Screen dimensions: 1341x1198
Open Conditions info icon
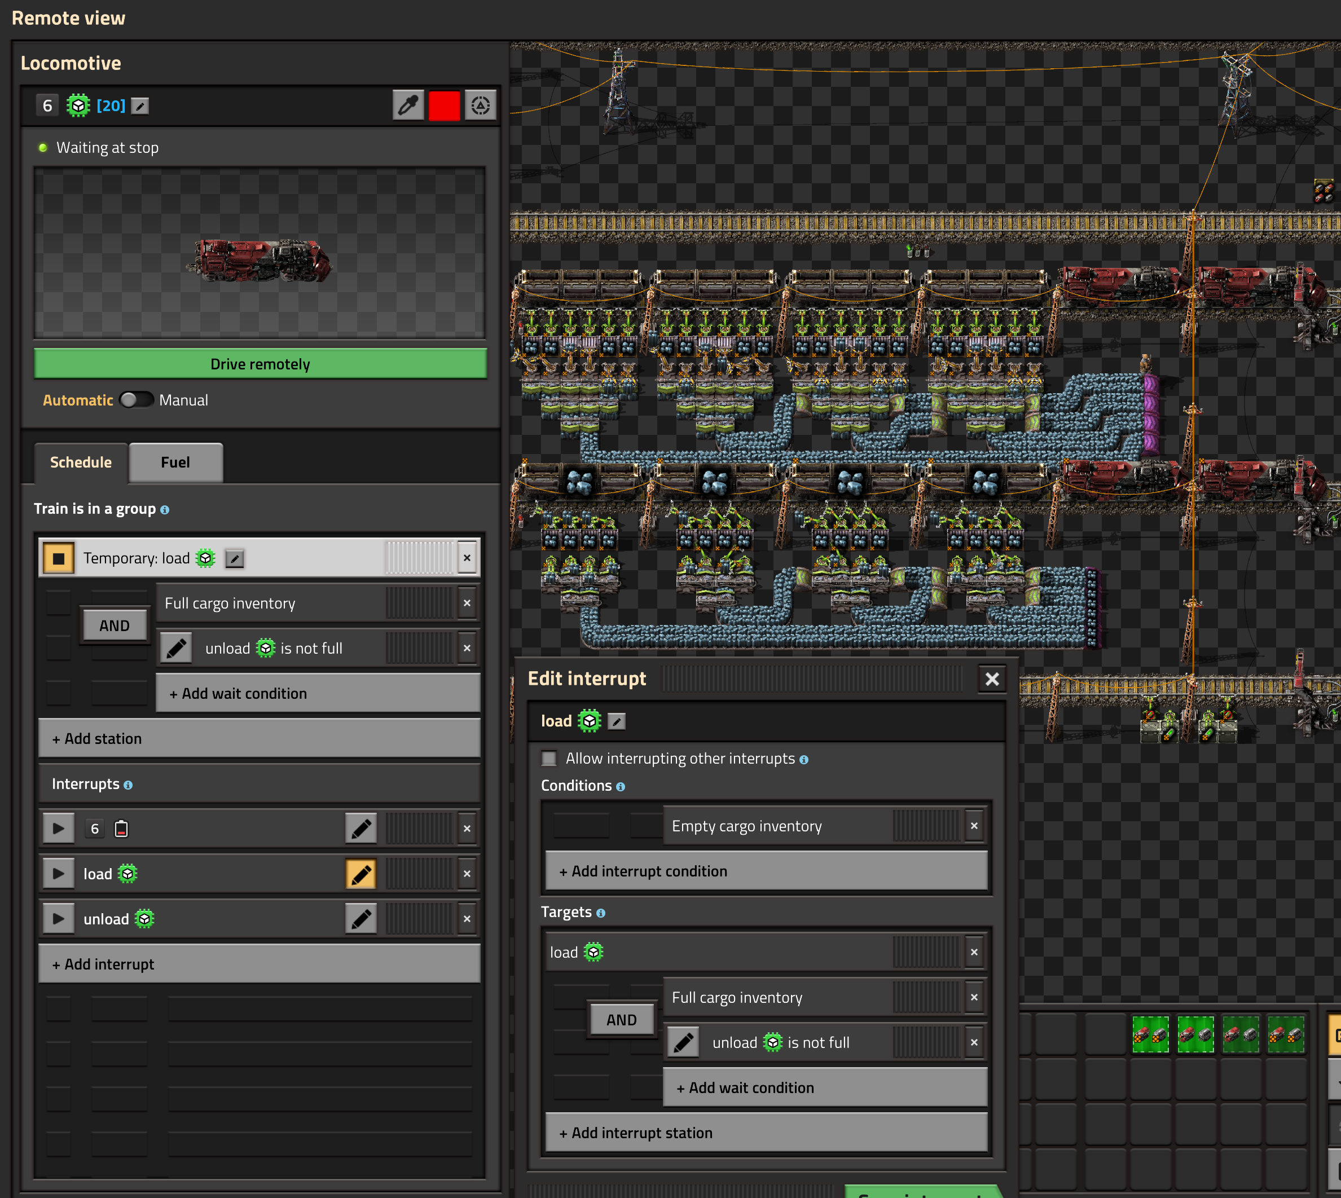click(620, 787)
